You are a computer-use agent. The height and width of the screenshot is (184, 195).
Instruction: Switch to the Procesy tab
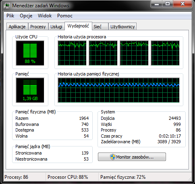pos(38,27)
